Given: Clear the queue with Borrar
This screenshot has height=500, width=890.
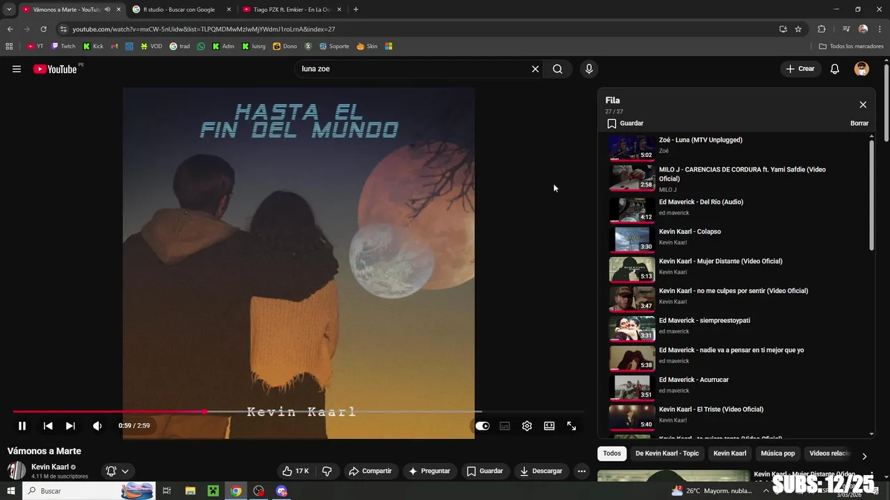Looking at the screenshot, I should click(x=859, y=123).
